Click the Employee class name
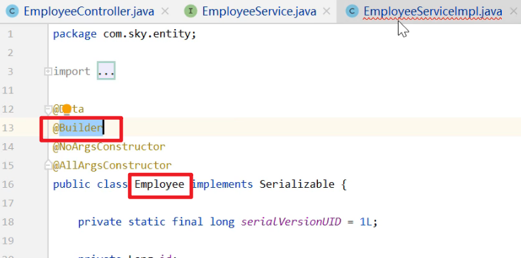 [x=159, y=184]
